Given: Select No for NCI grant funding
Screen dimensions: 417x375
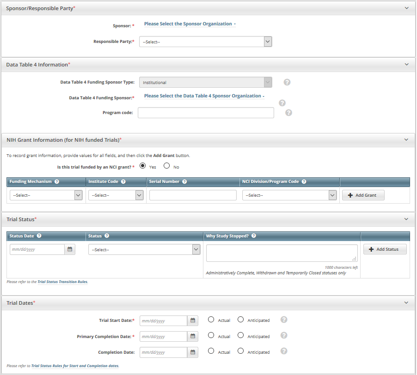Looking at the screenshot, I should click(166, 166).
